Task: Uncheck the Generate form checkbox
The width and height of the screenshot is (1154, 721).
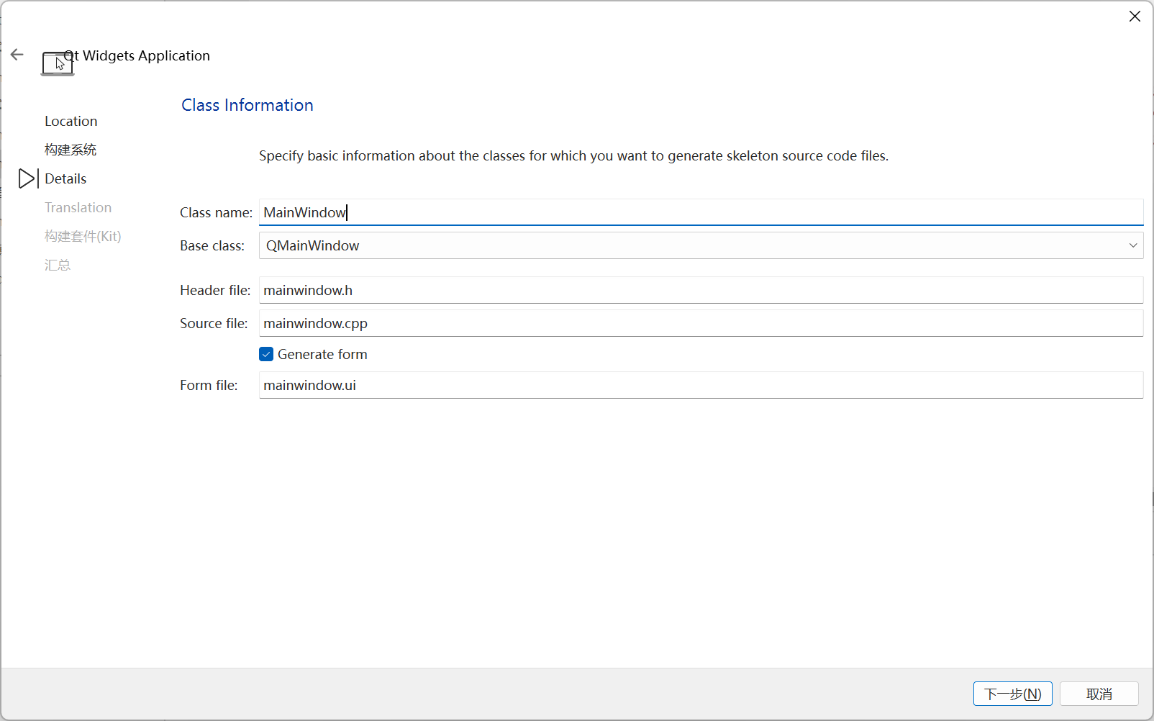Action: click(x=266, y=354)
